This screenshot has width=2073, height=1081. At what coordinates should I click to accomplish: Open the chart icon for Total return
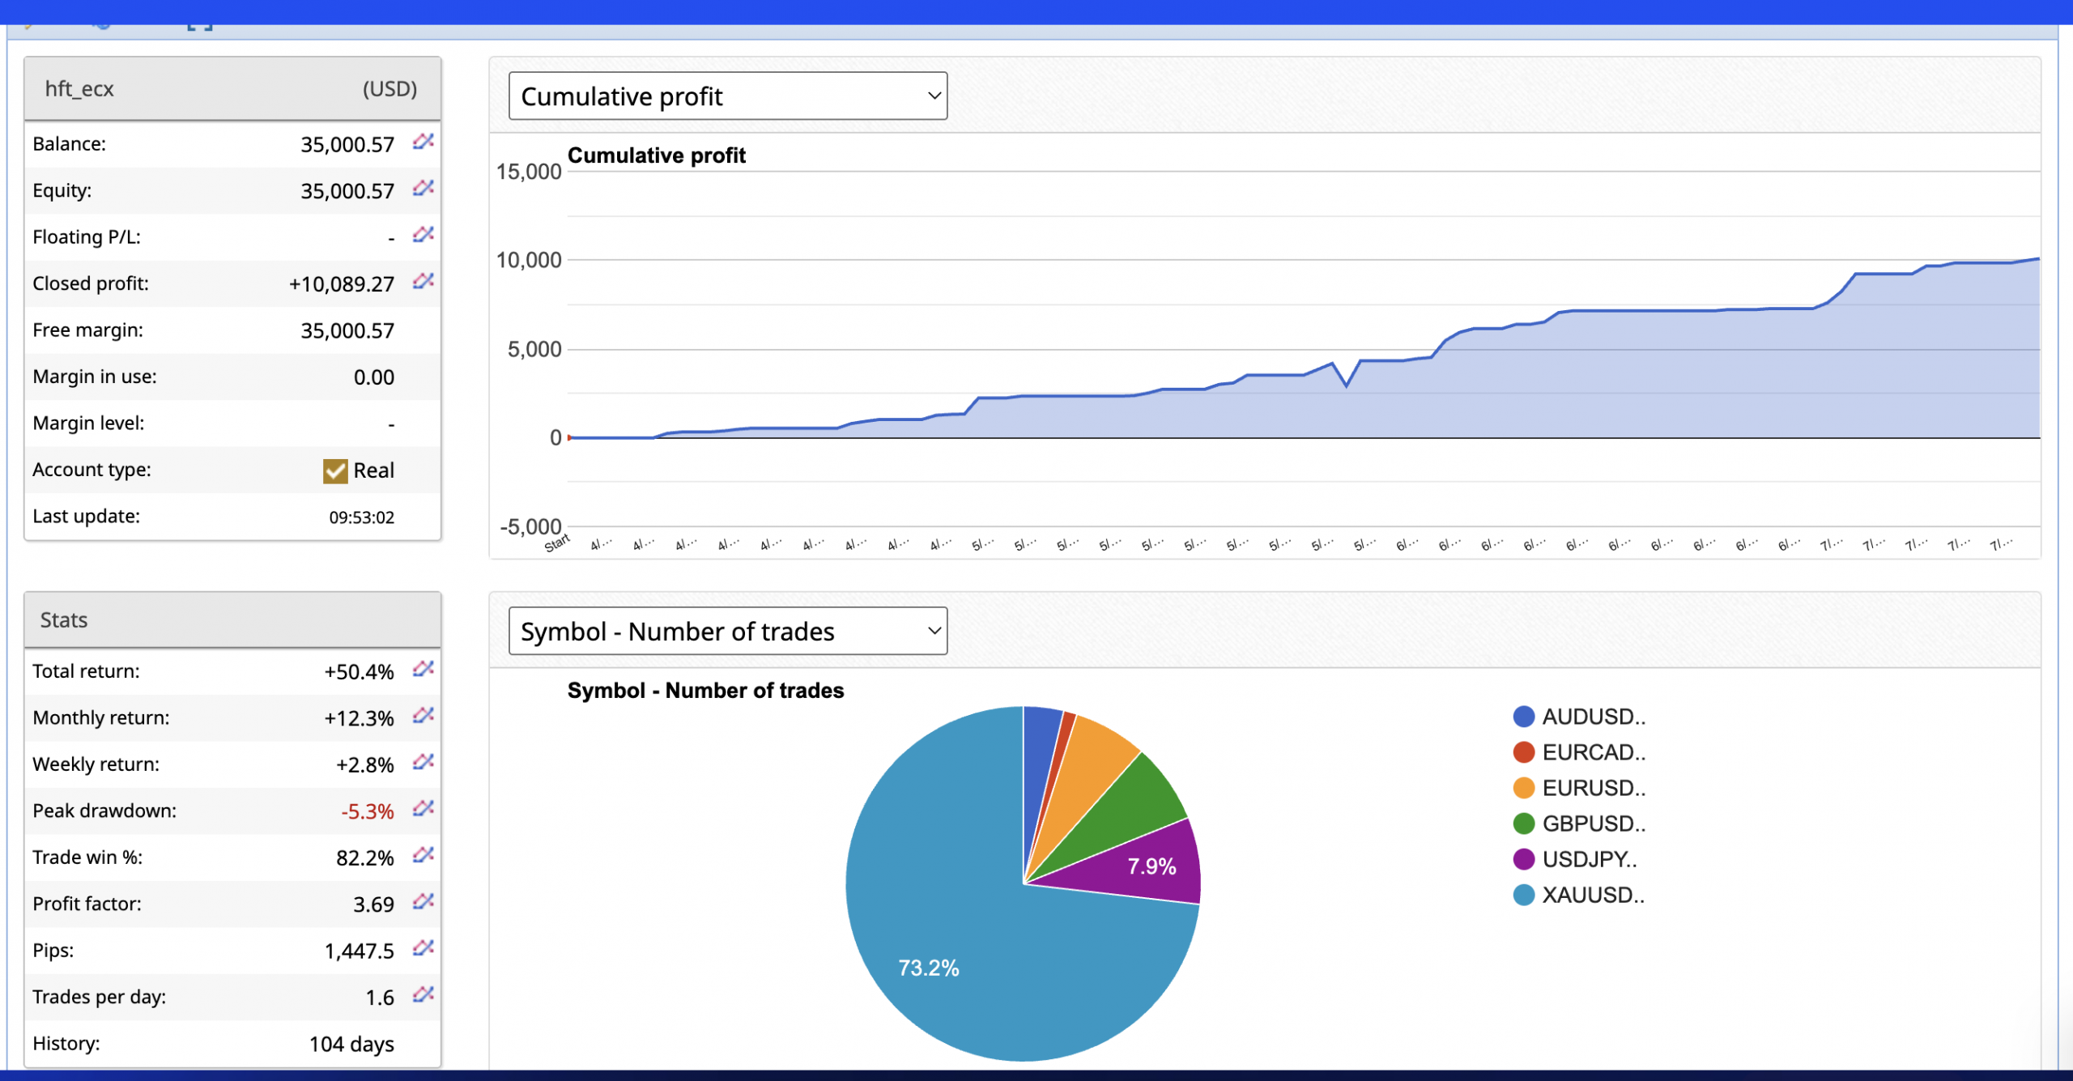[423, 669]
